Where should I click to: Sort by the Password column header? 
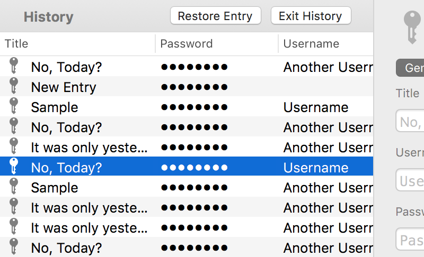click(217, 44)
